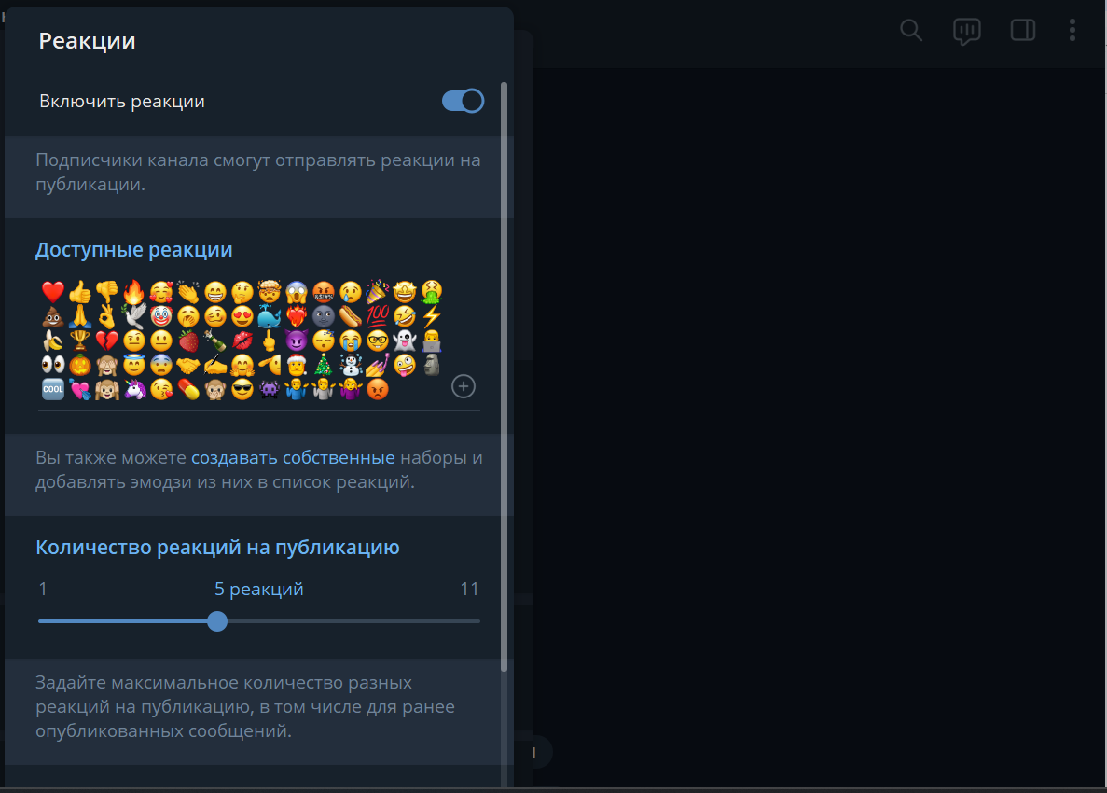Click the reactions count slider handle

tap(217, 621)
